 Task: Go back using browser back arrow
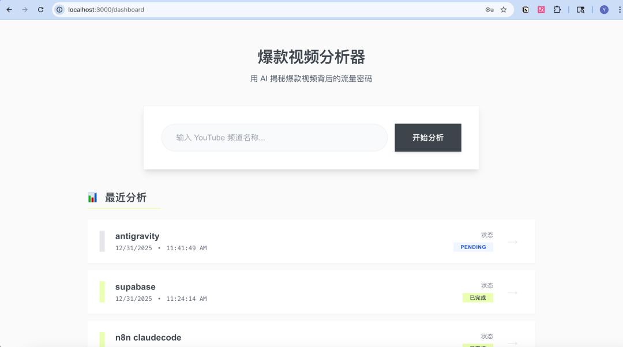pyautogui.click(x=9, y=10)
